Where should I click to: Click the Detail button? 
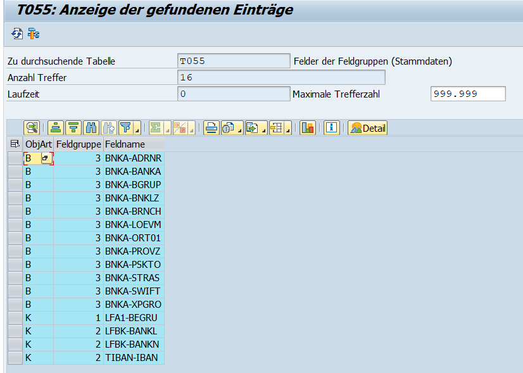coord(367,128)
